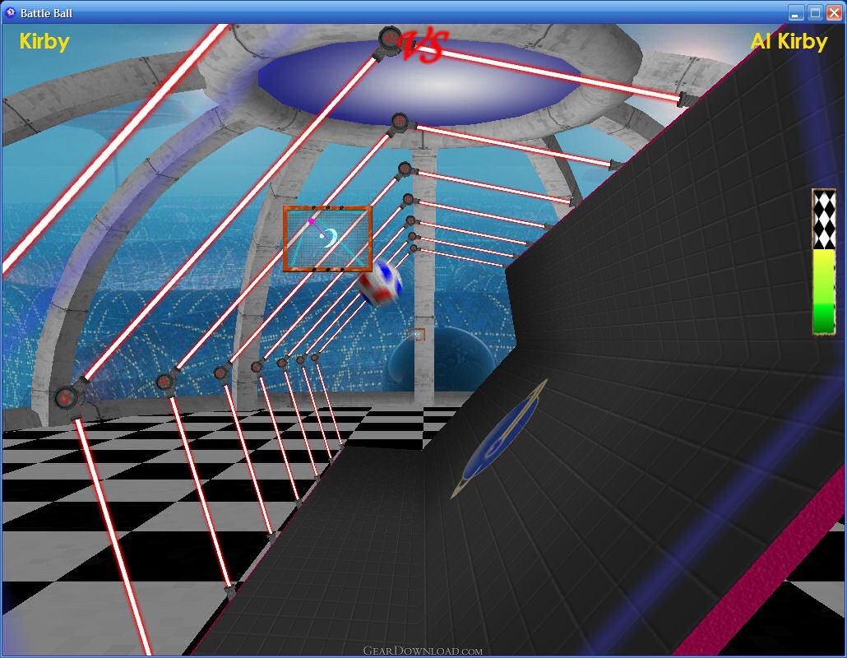Close the Battle Ball window

pyautogui.click(x=835, y=13)
